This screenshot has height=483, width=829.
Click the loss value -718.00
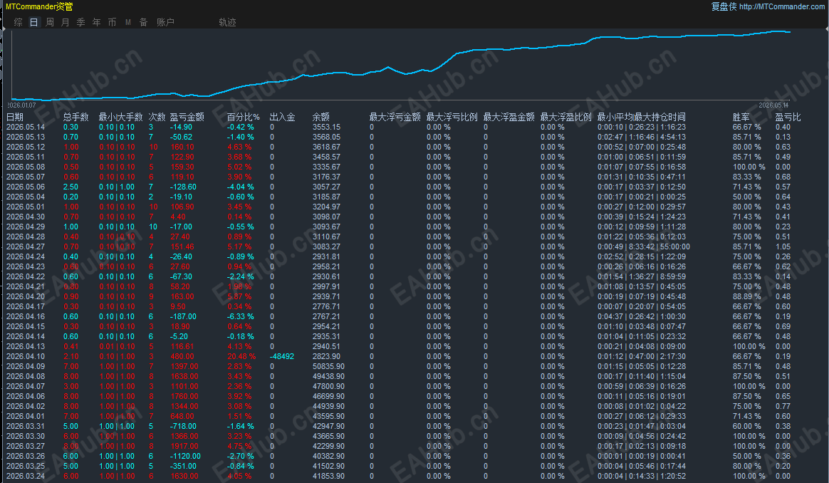(x=183, y=427)
